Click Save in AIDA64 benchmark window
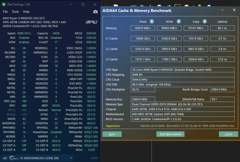Viewport: 240px width, 162px height. pos(112,134)
